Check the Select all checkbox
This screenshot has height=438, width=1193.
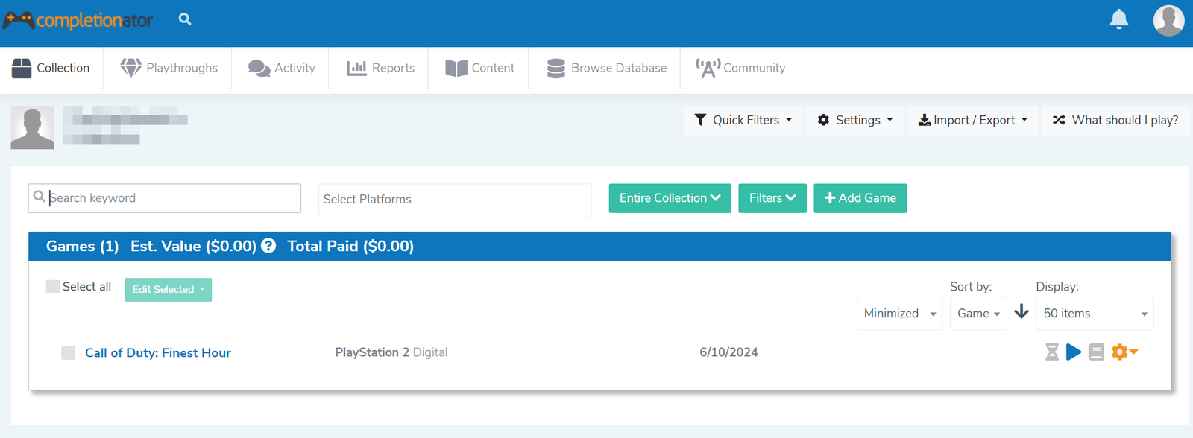pyautogui.click(x=53, y=287)
